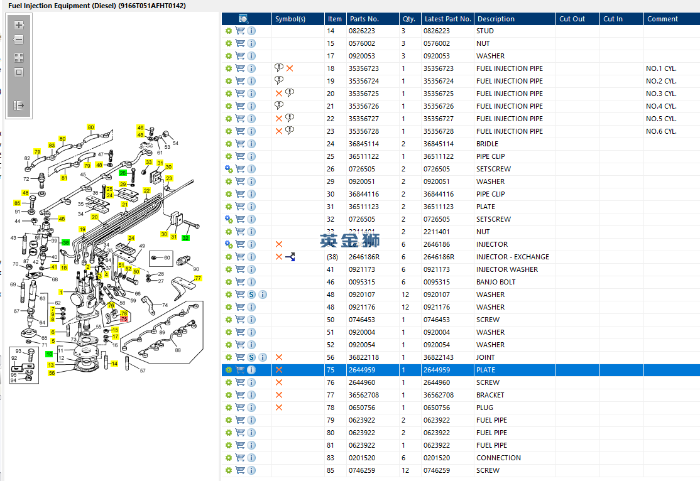Open info for SCREW 0746259
This screenshot has height=481, width=700.
click(251, 470)
